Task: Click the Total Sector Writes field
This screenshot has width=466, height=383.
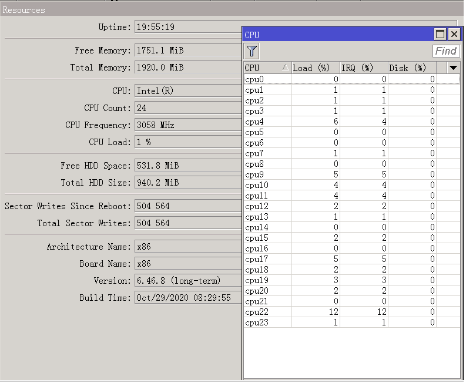Action: 188,223
